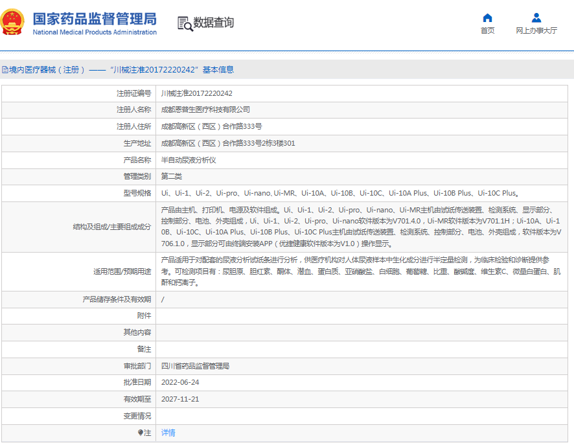
Task: Click the 数据查询 magnifier document icon
Action: click(x=185, y=23)
